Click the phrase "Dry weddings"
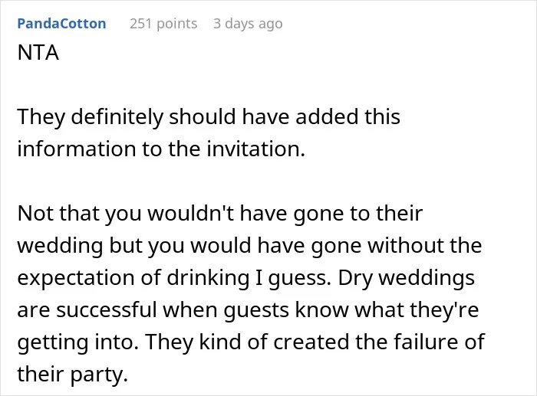Viewport: 537px width, 396px height. [406, 278]
